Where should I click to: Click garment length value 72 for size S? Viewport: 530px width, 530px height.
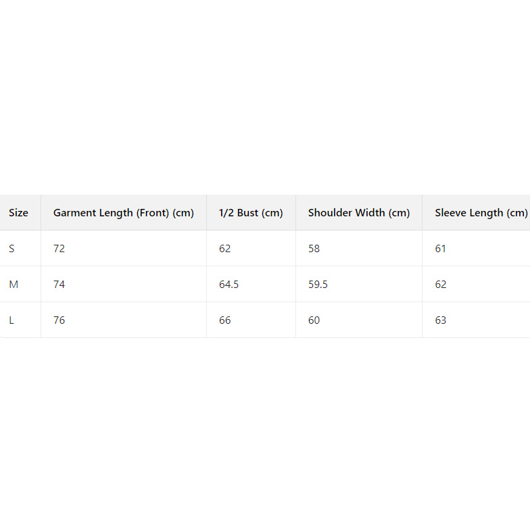click(59, 249)
